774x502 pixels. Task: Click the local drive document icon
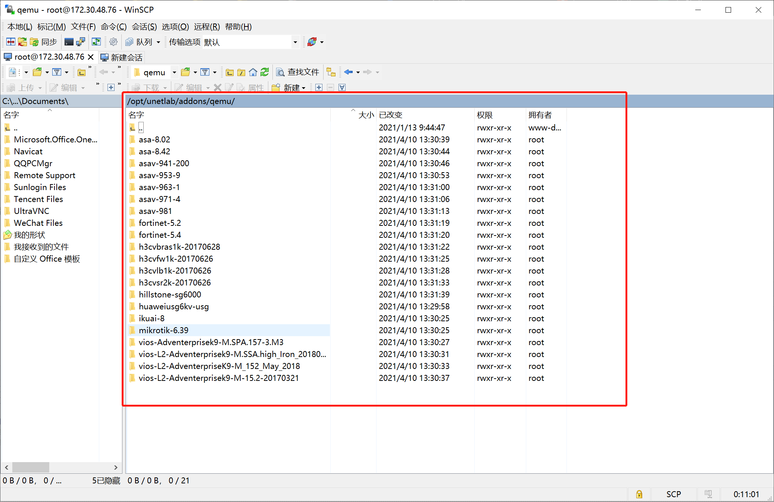pyautogui.click(x=13, y=72)
